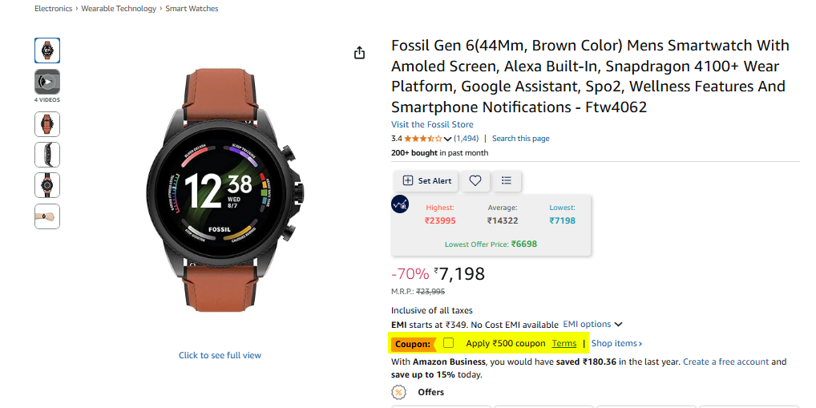Image resolution: width=816 pixels, height=408 pixels.
Task: Visit the Fossil Store link
Action: click(432, 124)
